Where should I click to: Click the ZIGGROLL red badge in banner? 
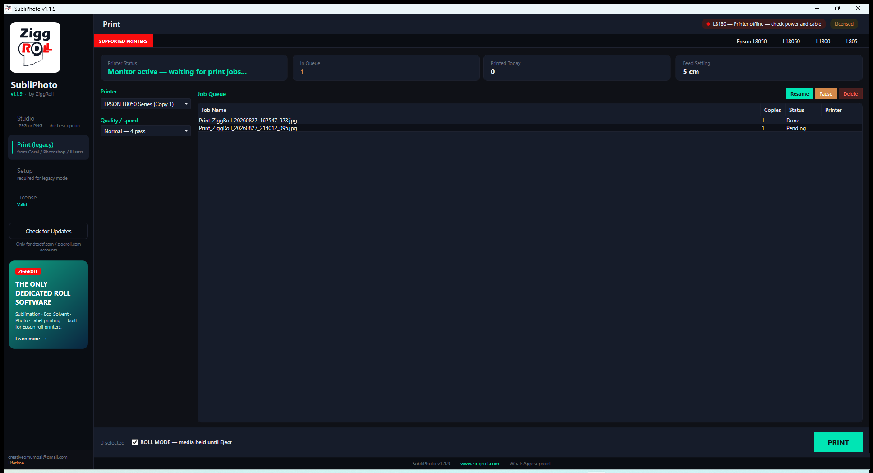[28, 271]
